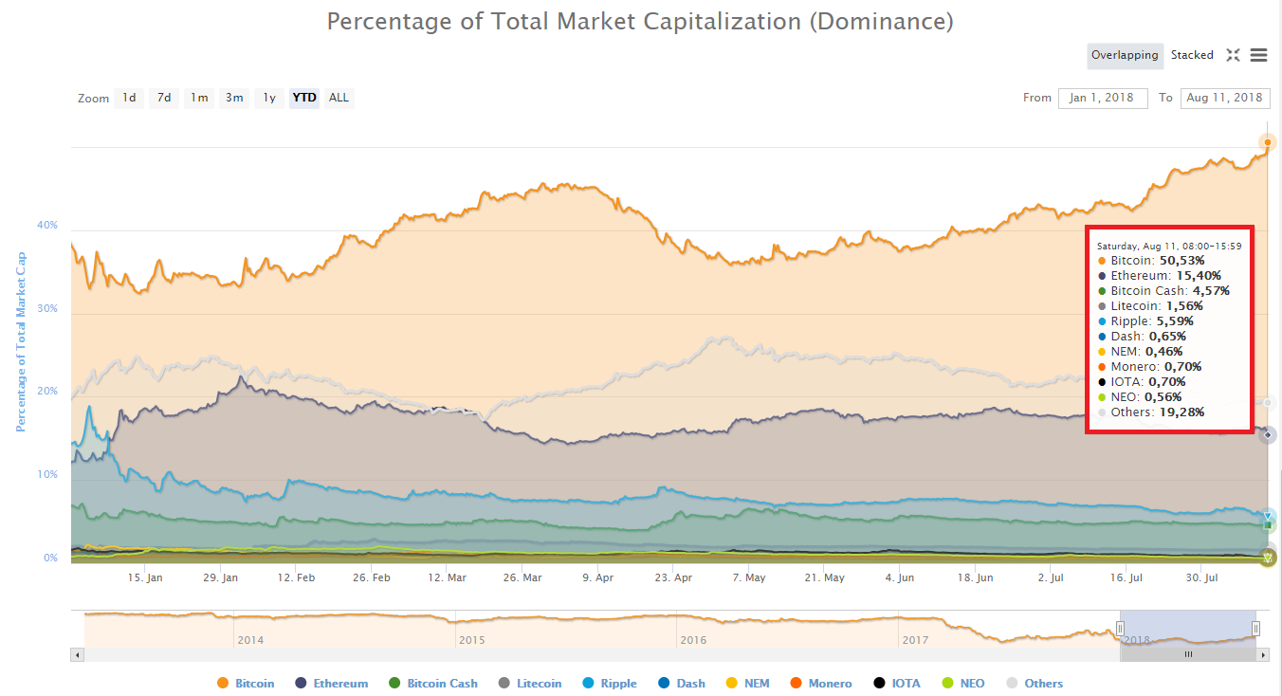Select the 1y zoom range
Image resolution: width=1282 pixels, height=696 pixels.
pos(268,98)
